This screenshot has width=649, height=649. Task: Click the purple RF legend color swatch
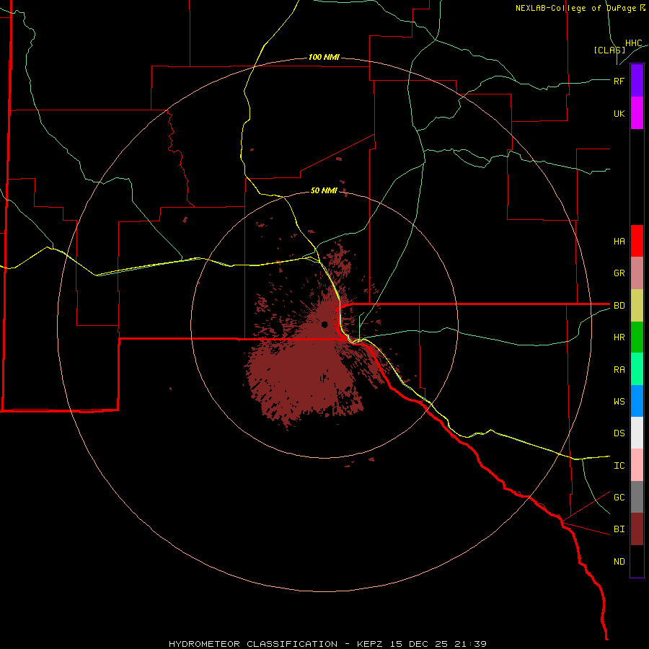click(x=637, y=81)
